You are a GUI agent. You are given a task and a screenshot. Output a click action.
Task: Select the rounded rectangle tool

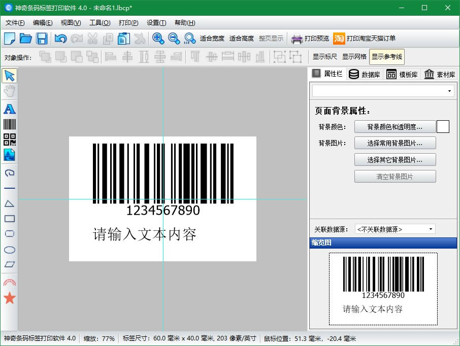coord(10,234)
